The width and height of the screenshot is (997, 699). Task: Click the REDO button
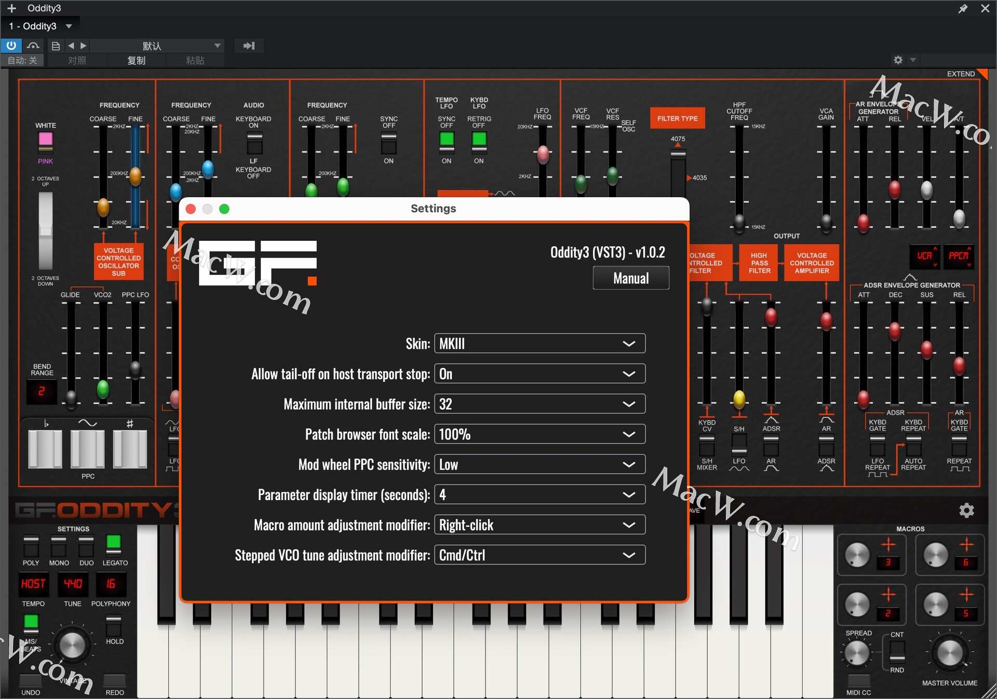pyautogui.click(x=115, y=680)
